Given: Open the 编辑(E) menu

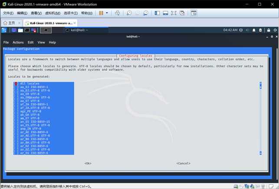Looking at the screenshot, I should click(22, 13).
